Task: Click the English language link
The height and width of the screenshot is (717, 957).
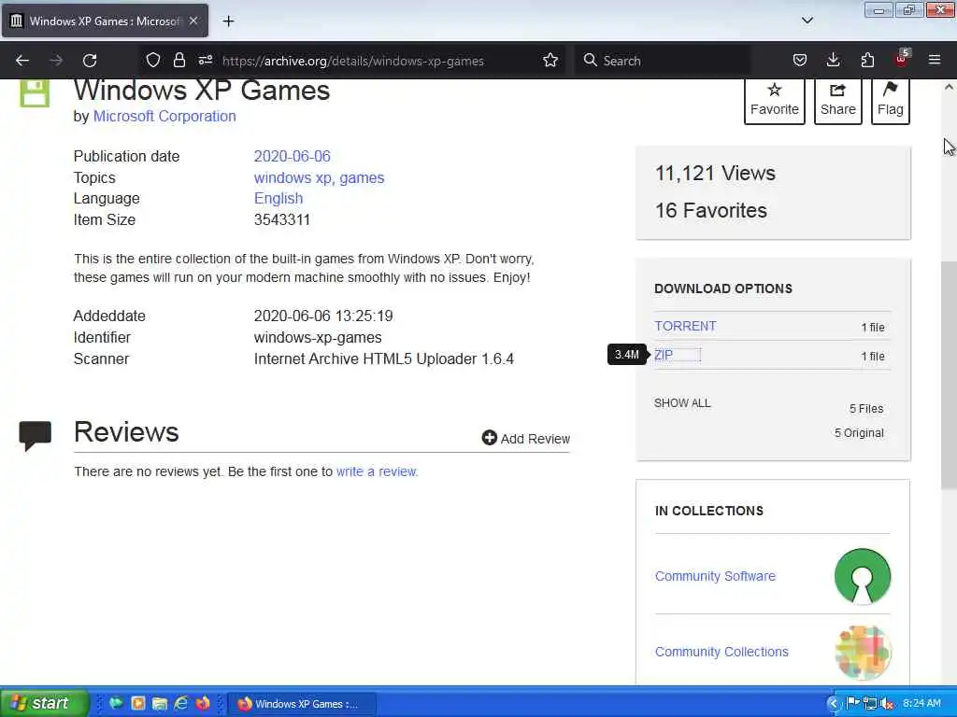Action: [279, 198]
